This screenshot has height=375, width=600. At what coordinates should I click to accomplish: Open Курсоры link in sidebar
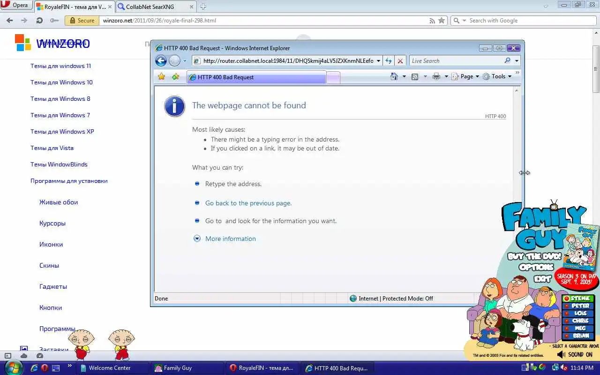point(52,224)
